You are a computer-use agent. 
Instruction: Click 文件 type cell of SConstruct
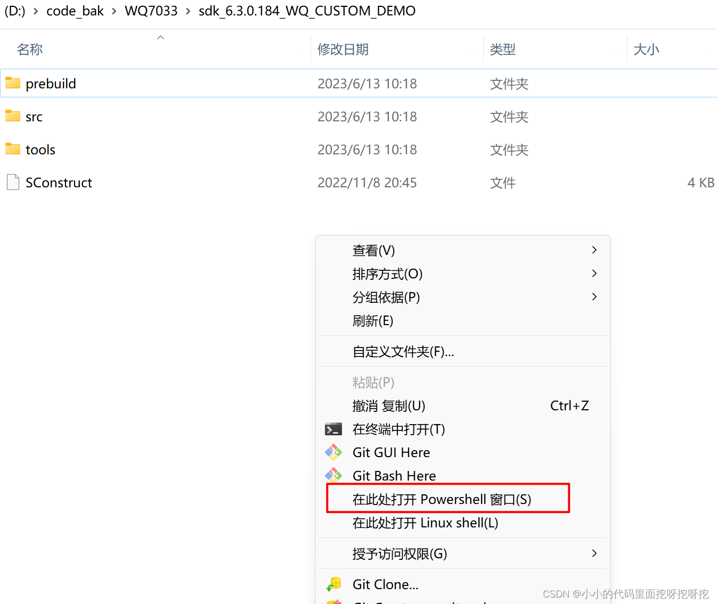coord(503,183)
